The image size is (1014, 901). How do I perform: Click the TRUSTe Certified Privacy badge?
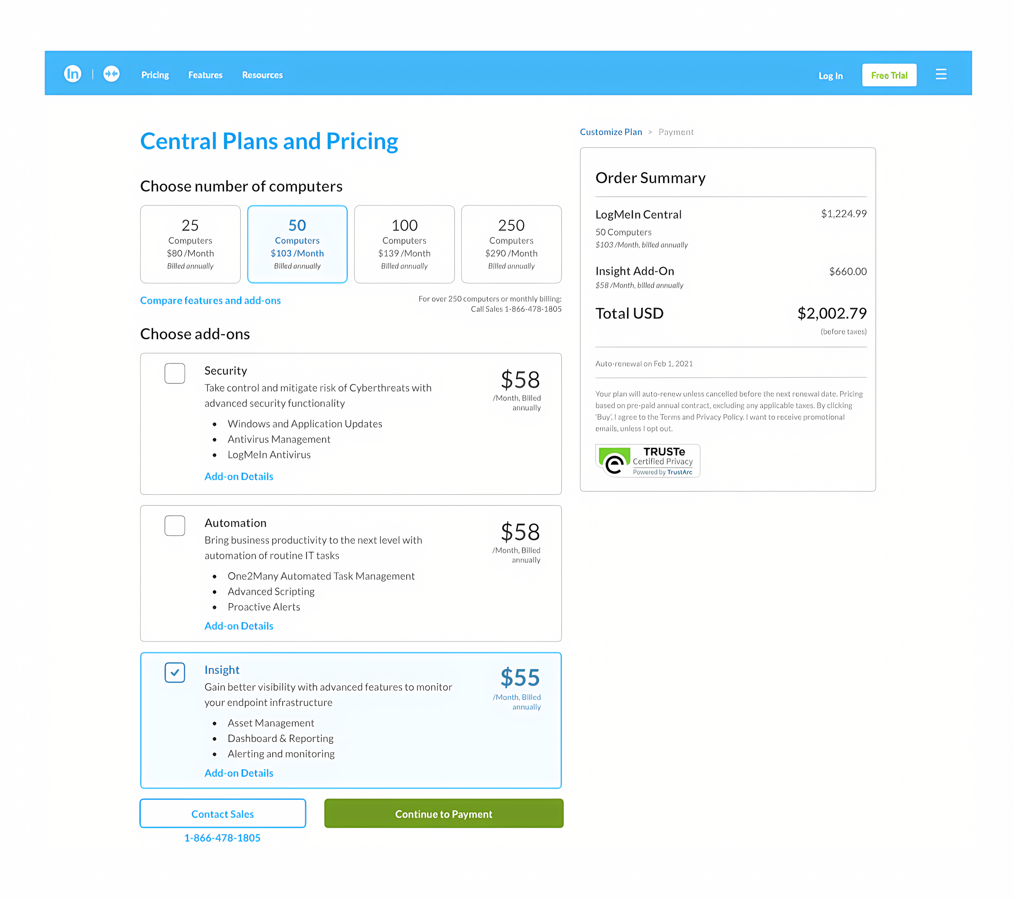(647, 460)
